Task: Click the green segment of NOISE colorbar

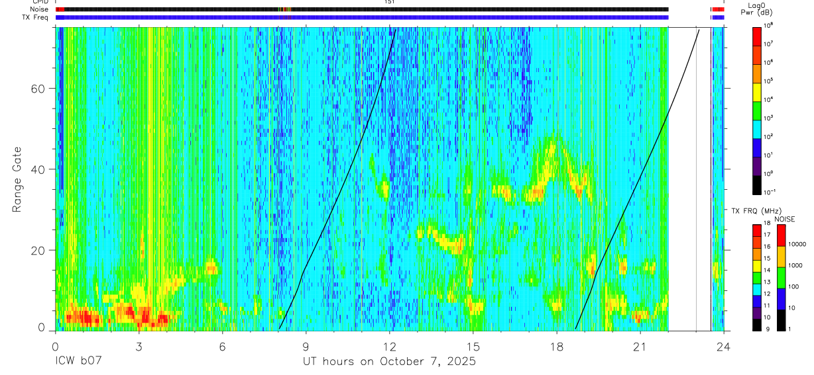Action: tap(781, 278)
